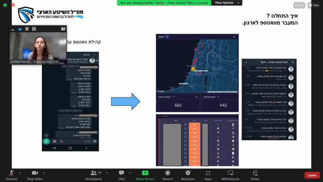The image size is (323, 182).
Task: Expand audio options arrow next to Unmute
Action: coord(19,173)
